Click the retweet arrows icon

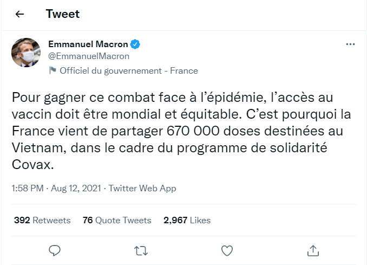click(141, 250)
